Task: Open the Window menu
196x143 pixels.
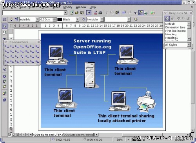Action: tap(81, 7)
